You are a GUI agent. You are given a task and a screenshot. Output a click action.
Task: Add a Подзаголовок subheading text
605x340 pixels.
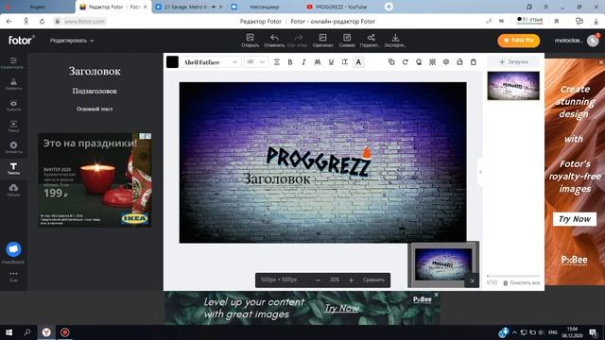coord(95,91)
